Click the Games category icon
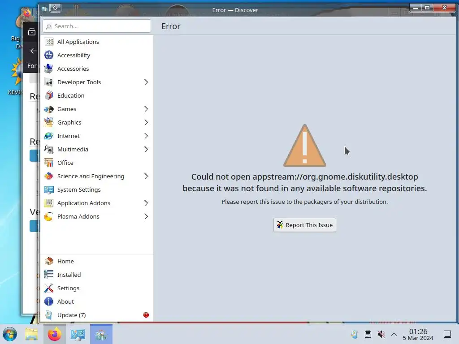 49,109
